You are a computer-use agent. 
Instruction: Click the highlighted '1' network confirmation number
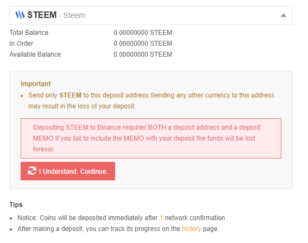[x=161, y=218]
